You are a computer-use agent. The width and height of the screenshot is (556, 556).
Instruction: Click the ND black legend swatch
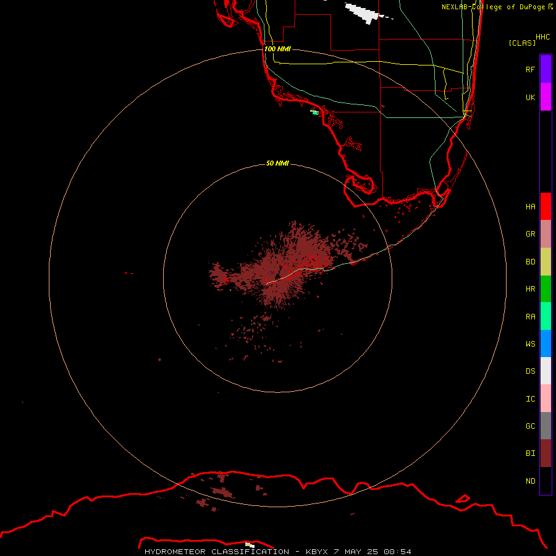tap(545, 481)
